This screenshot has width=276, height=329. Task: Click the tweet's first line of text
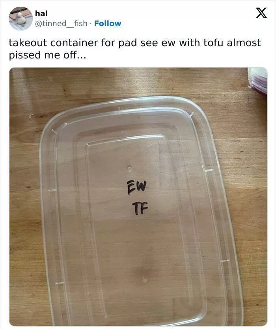pyautogui.click(x=135, y=43)
